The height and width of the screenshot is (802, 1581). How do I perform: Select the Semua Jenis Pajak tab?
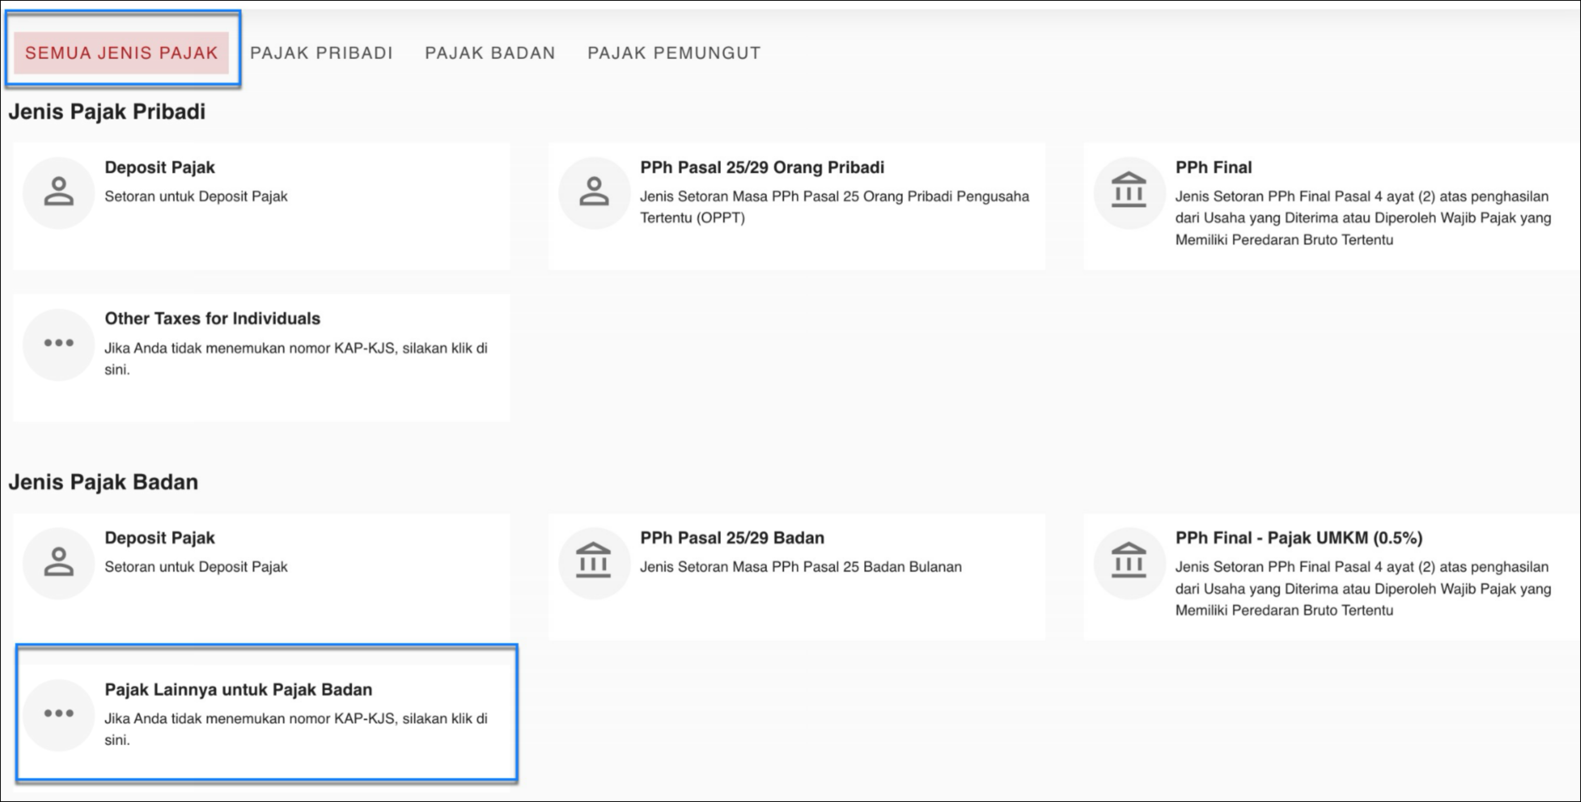[122, 53]
